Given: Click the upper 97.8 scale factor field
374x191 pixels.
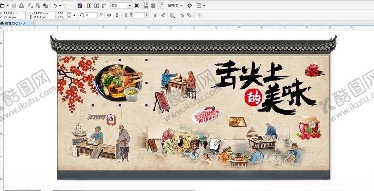Looking at the screenshot, I should [x=62, y=13].
